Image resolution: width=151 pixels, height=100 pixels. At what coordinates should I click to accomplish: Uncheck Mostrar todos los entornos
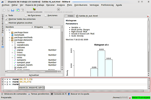(7, 19)
